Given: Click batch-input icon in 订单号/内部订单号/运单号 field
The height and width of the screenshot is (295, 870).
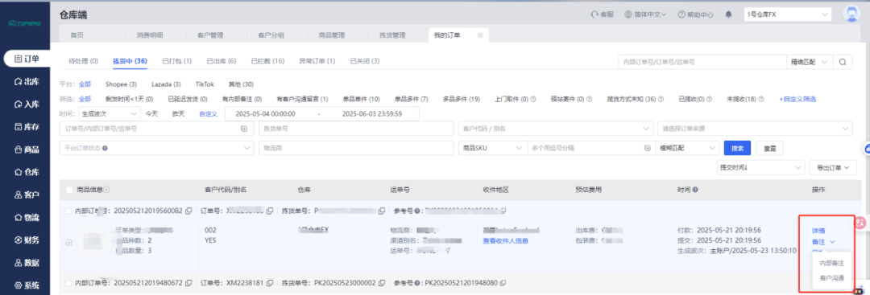Looking at the screenshot, I should click(x=243, y=129).
